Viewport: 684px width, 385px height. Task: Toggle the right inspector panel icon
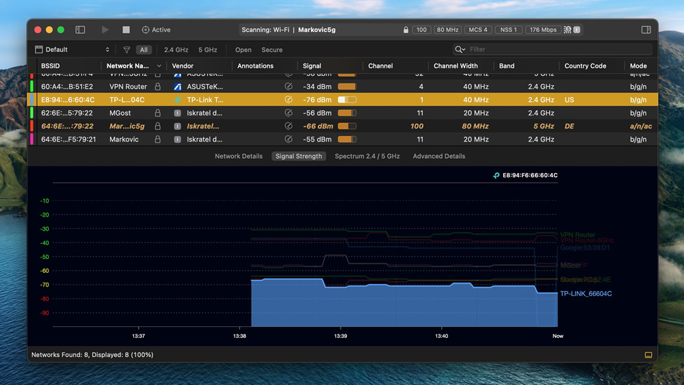(646, 29)
